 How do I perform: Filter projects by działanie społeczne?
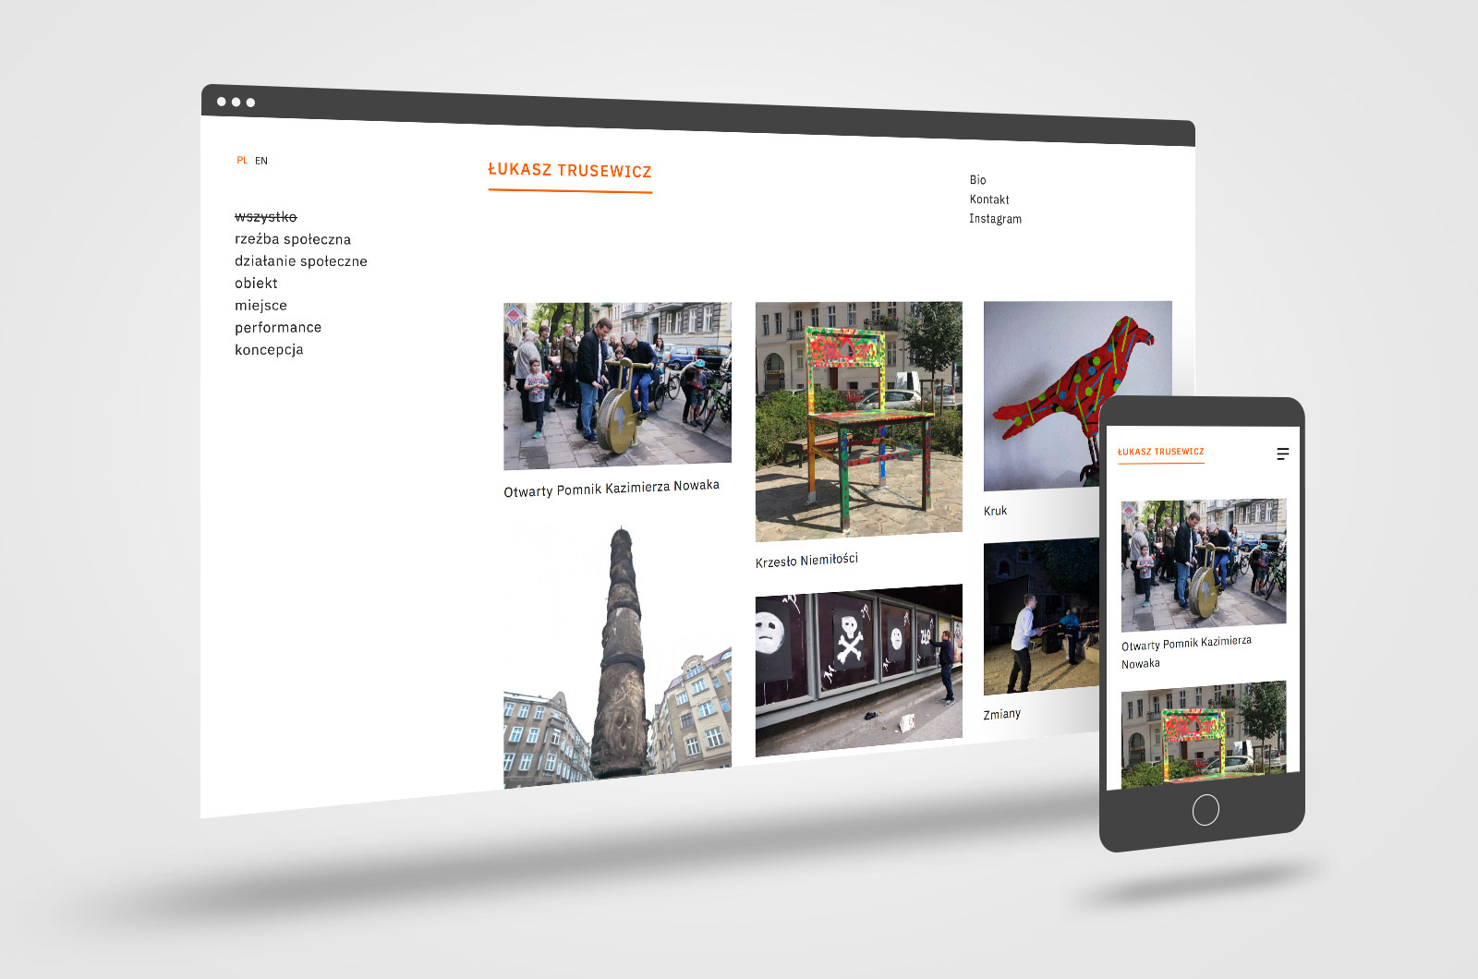pos(300,261)
